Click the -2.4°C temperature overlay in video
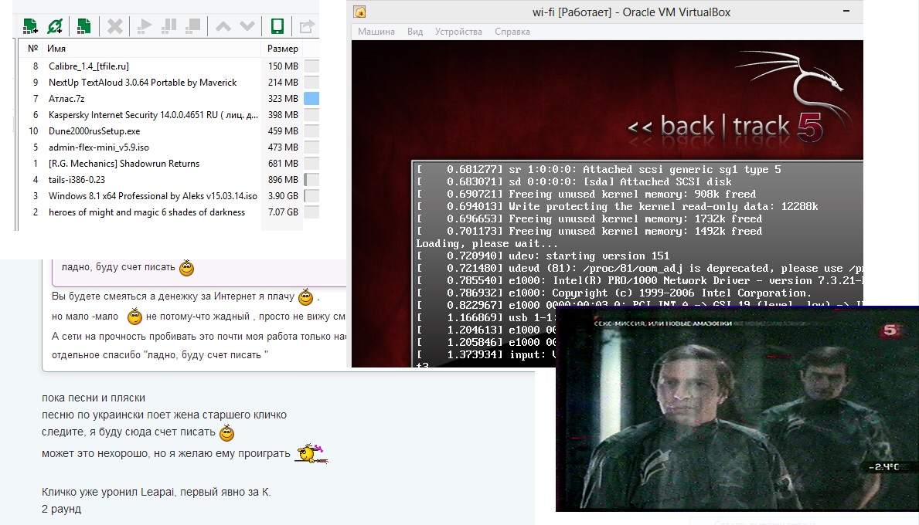The image size is (919, 525). pyautogui.click(x=883, y=466)
